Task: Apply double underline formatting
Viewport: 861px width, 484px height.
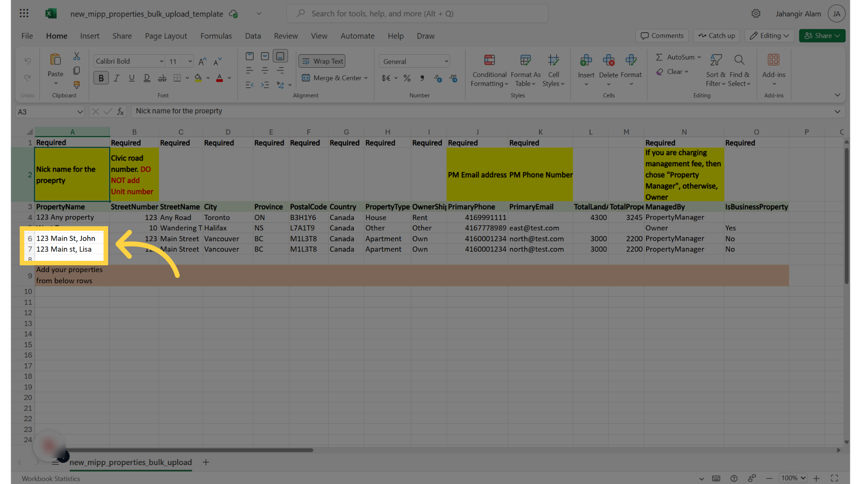Action: 147,78
